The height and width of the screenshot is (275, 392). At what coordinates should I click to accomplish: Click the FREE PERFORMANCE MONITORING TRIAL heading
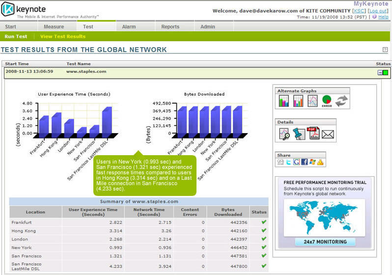tap(325, 183)
